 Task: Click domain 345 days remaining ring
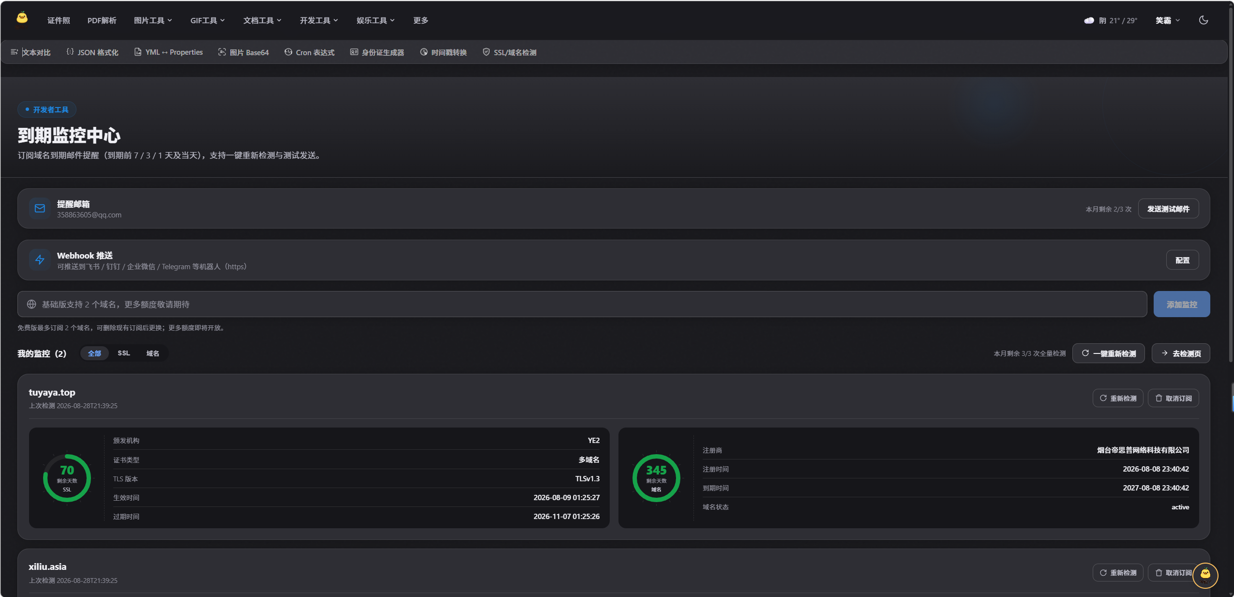[x=656, y=478]
